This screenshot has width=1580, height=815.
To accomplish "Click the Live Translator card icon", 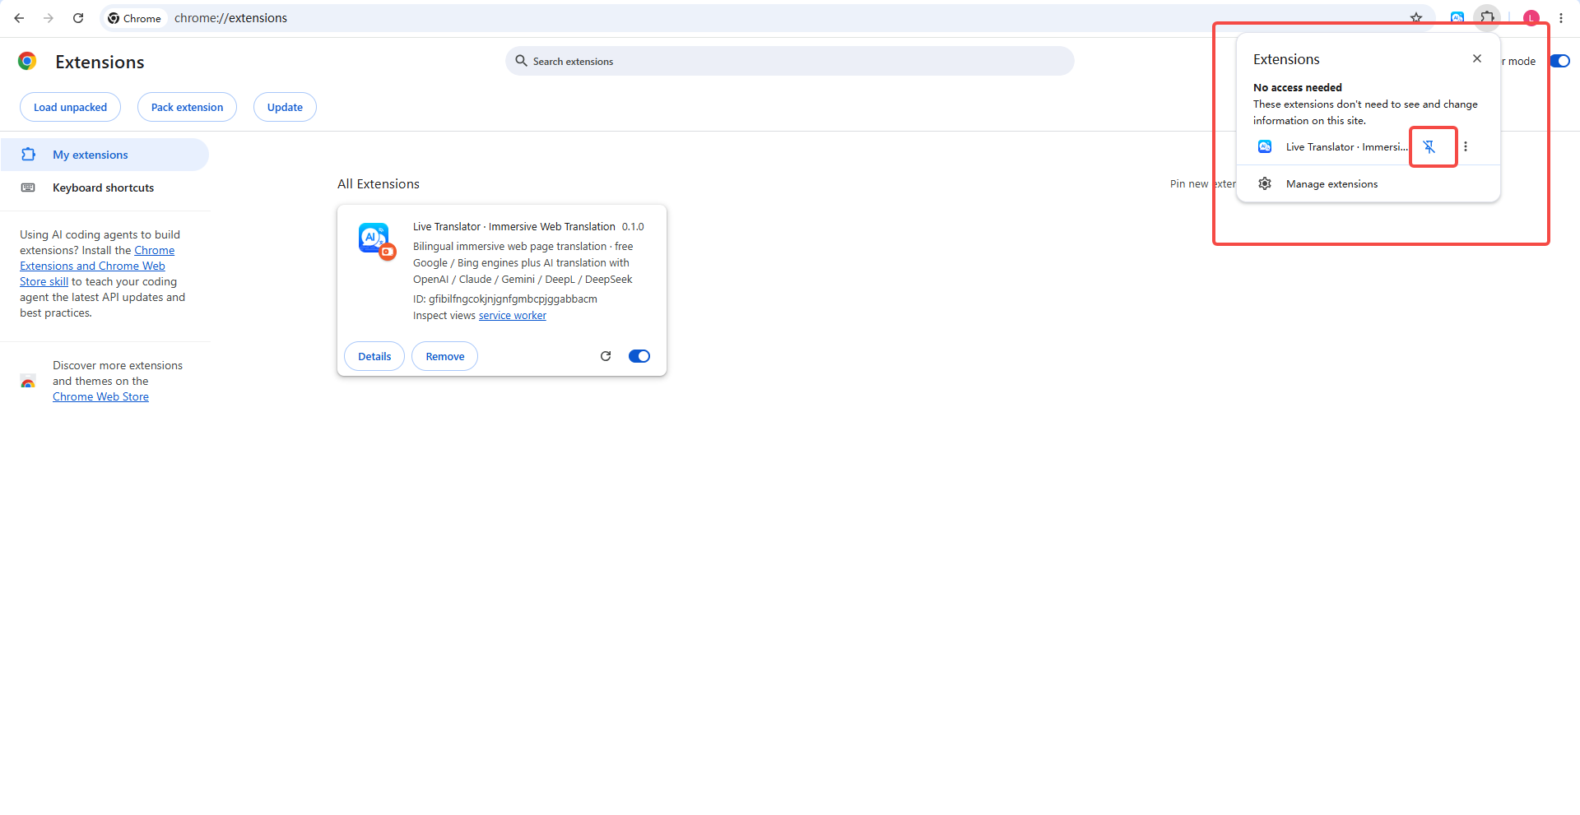I will [377, 241].
